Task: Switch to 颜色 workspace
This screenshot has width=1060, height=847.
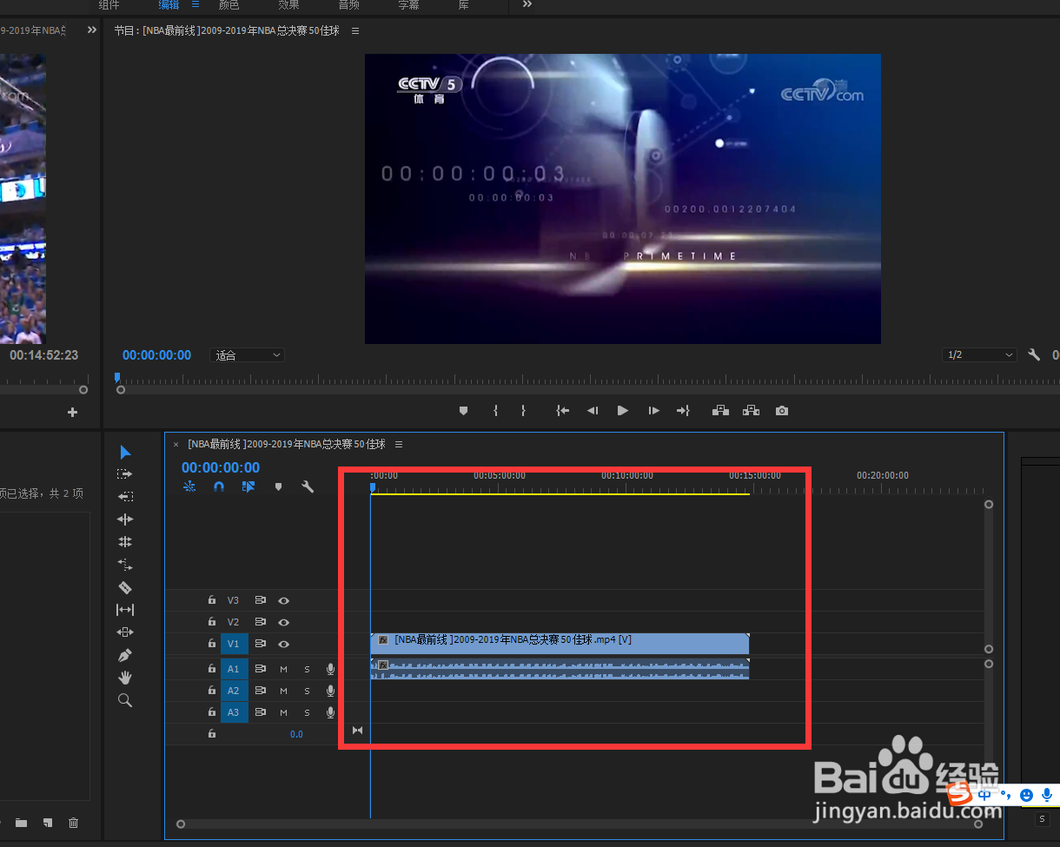Action: pyautogui.click(x=229, y=4)
